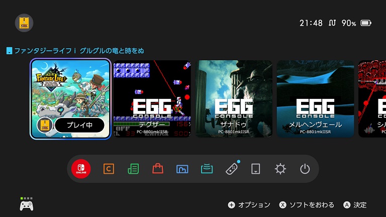Open the user profile avatar
Screen dimensions: 386x217
tap(24, 23)
